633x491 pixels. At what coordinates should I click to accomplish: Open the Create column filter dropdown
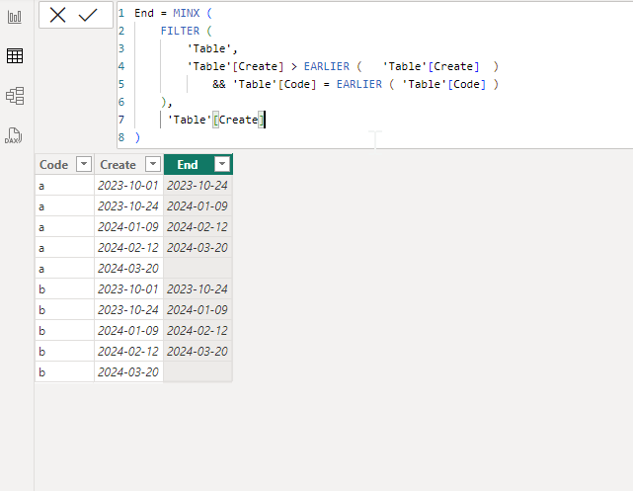tap(153, 164)
